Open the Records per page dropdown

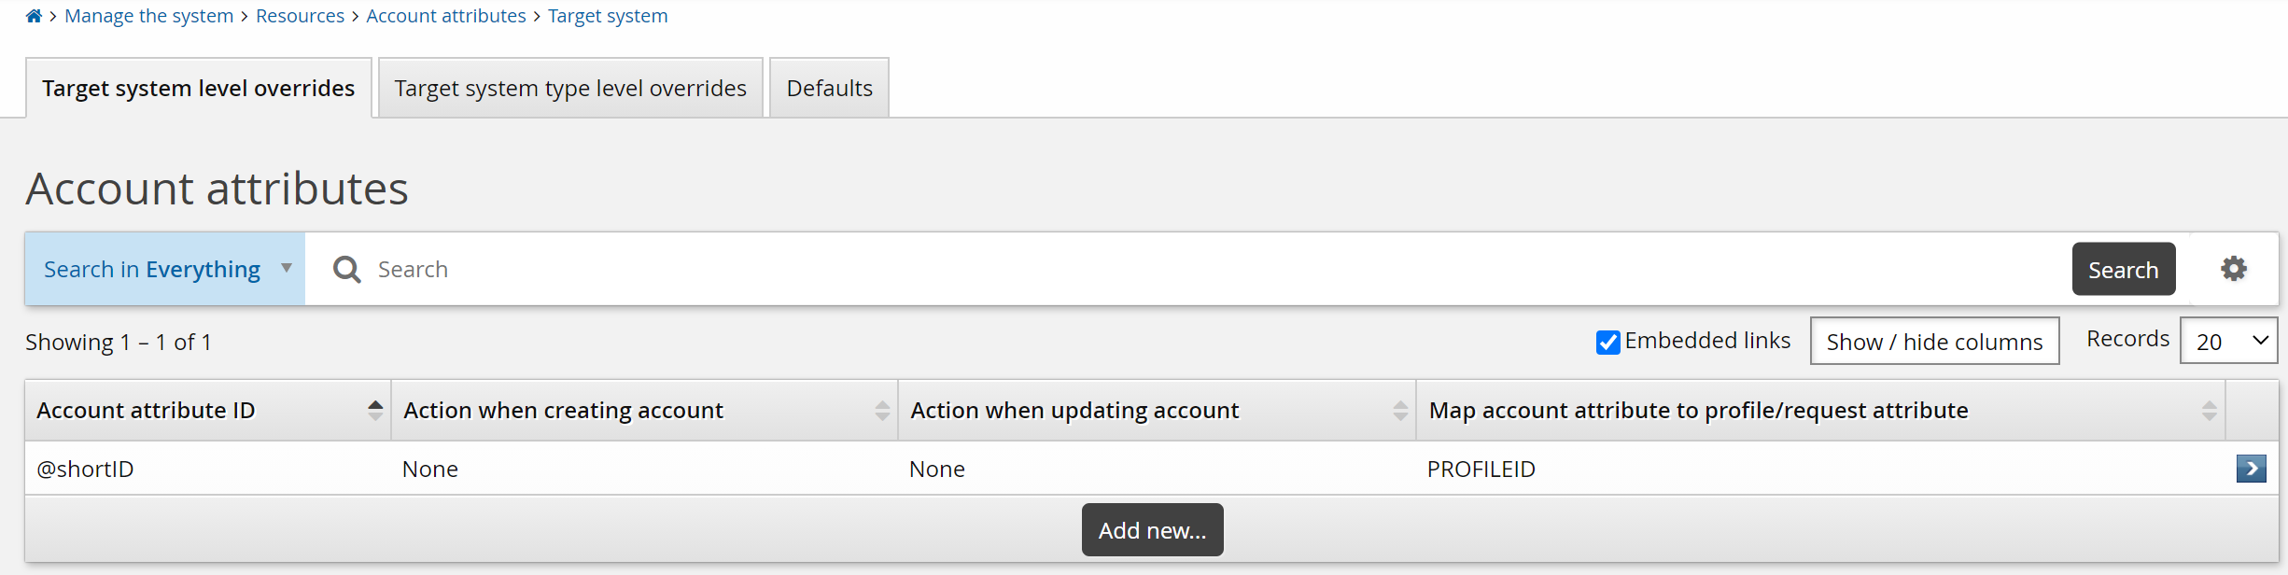tap(2228, 342)
